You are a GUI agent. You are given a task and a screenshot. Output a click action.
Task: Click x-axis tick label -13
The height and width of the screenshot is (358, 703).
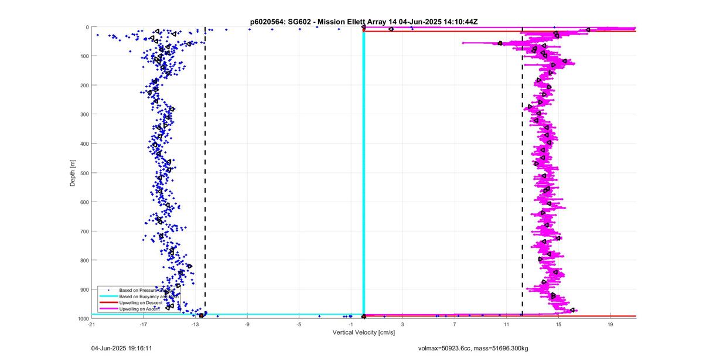click(195, 323)
